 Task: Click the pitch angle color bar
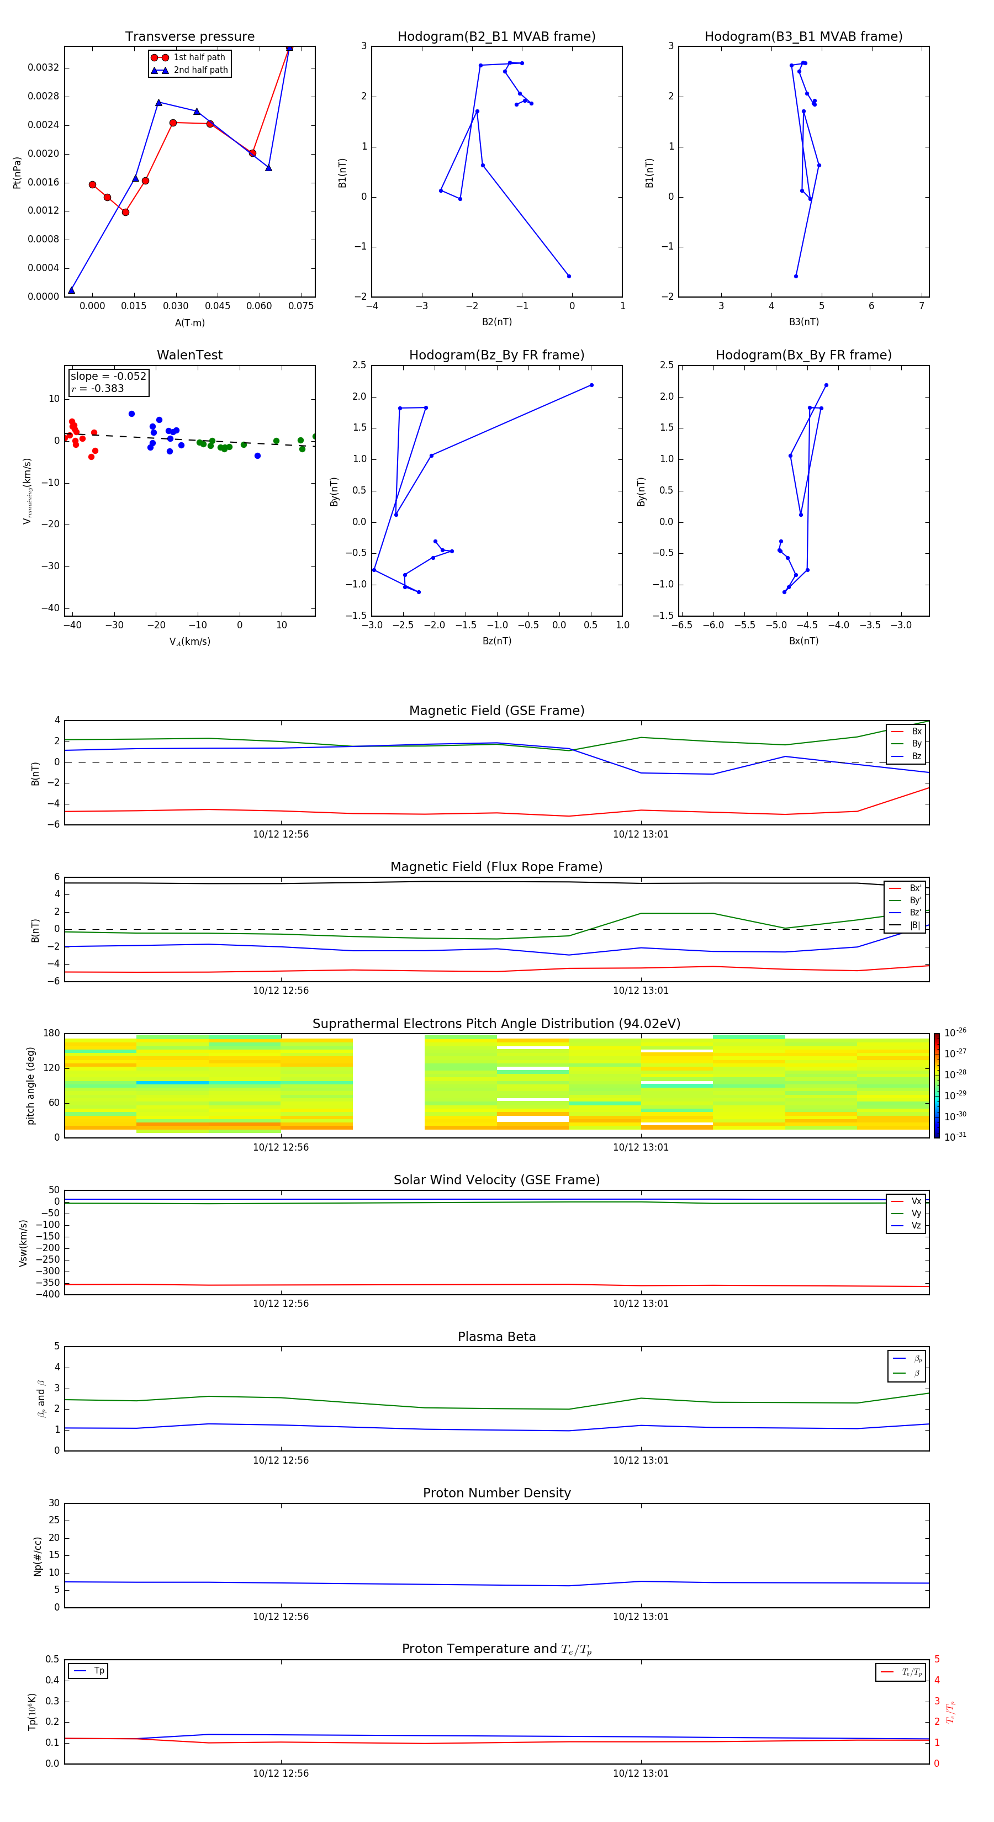pyautogui.click(x=937, y=1085)
